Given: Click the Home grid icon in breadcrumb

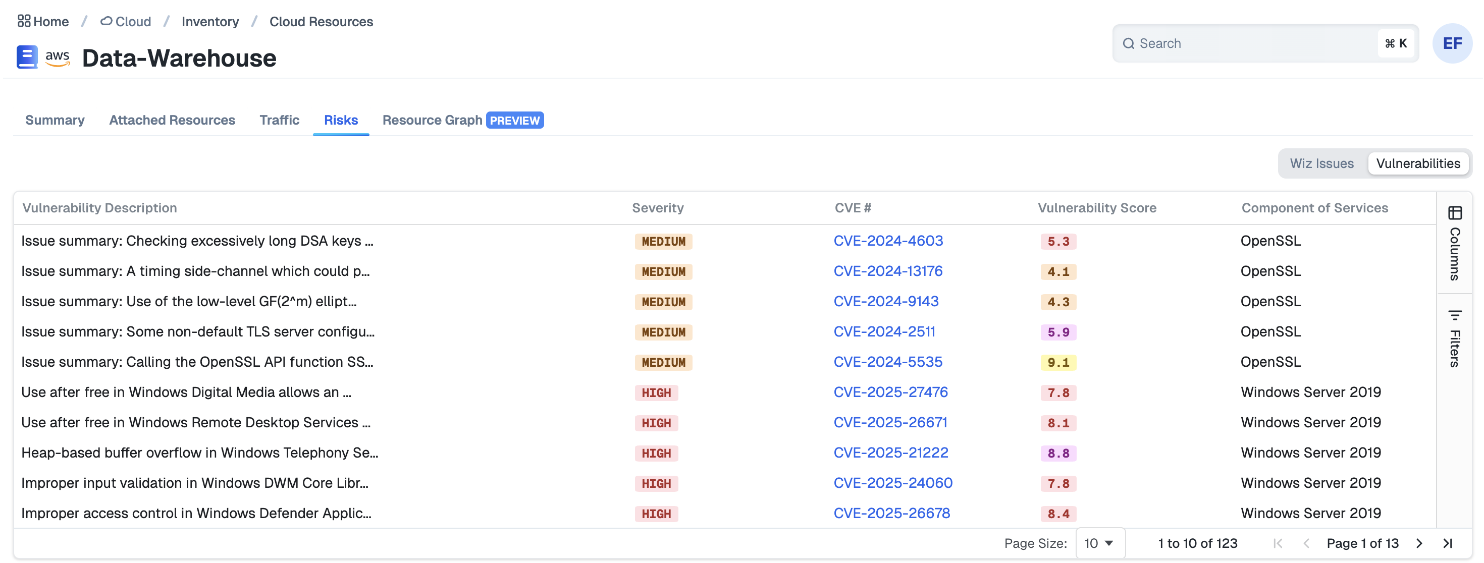Looking at the screenshot, I should pos(24,21).
